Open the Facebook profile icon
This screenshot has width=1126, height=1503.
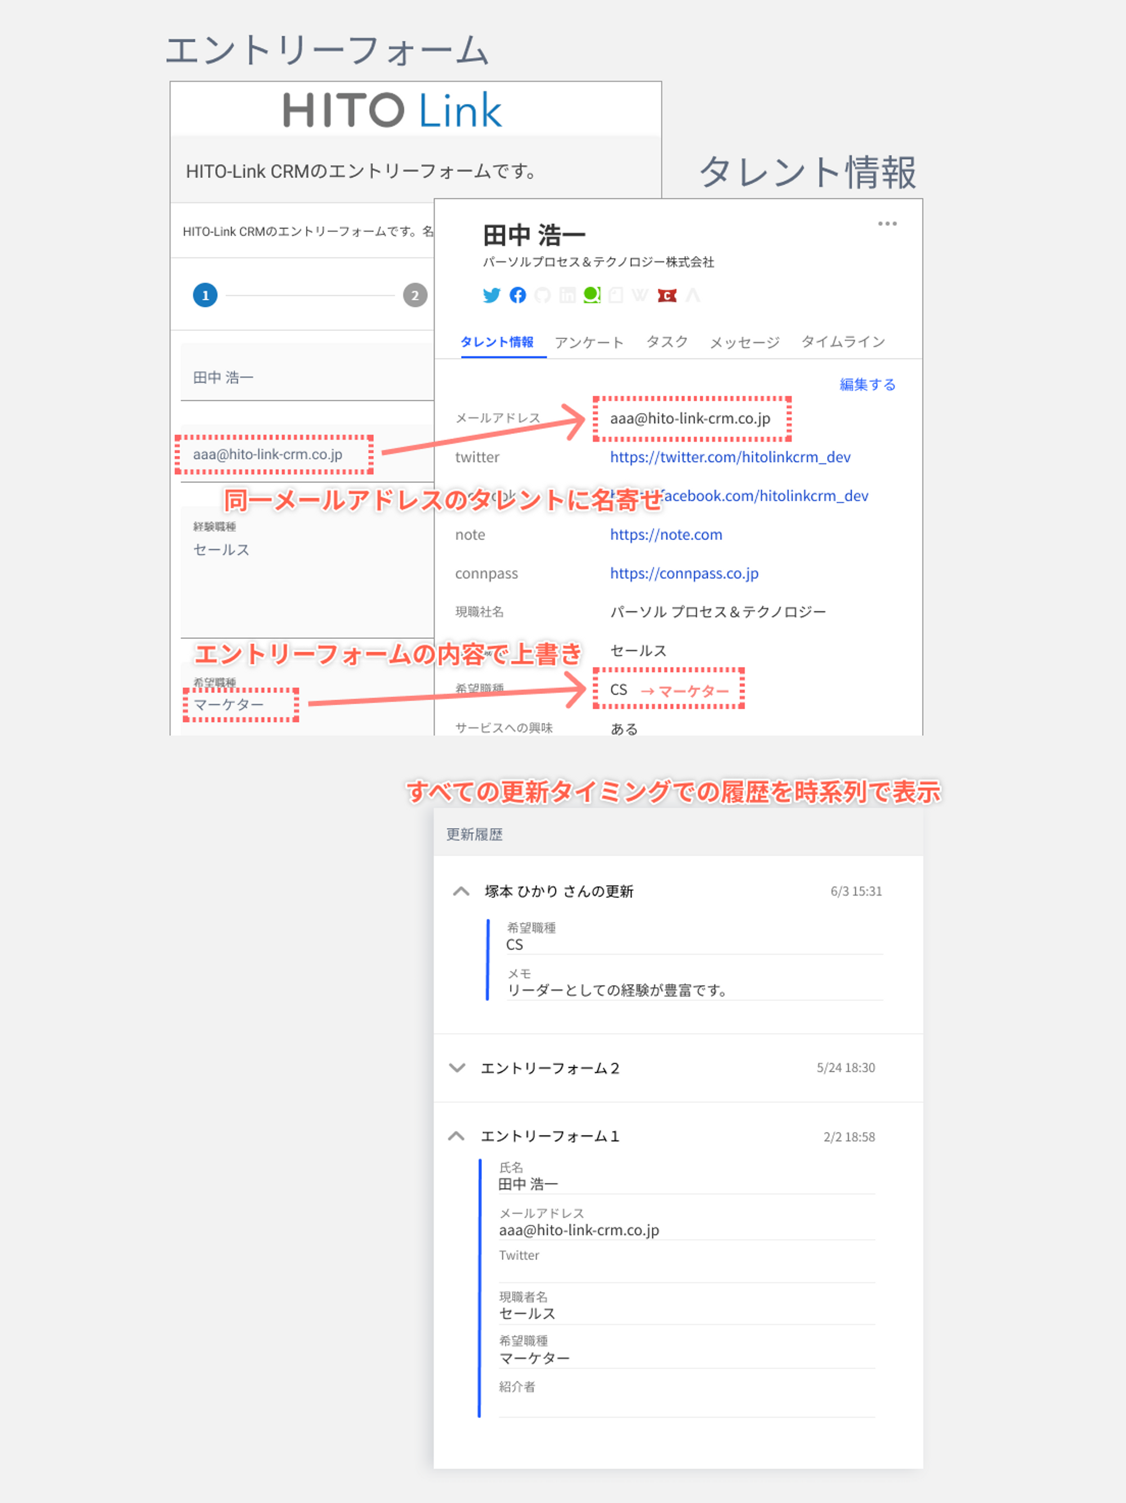518,295
